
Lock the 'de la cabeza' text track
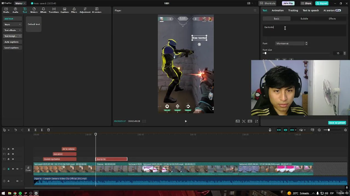[x=8, y=149]
